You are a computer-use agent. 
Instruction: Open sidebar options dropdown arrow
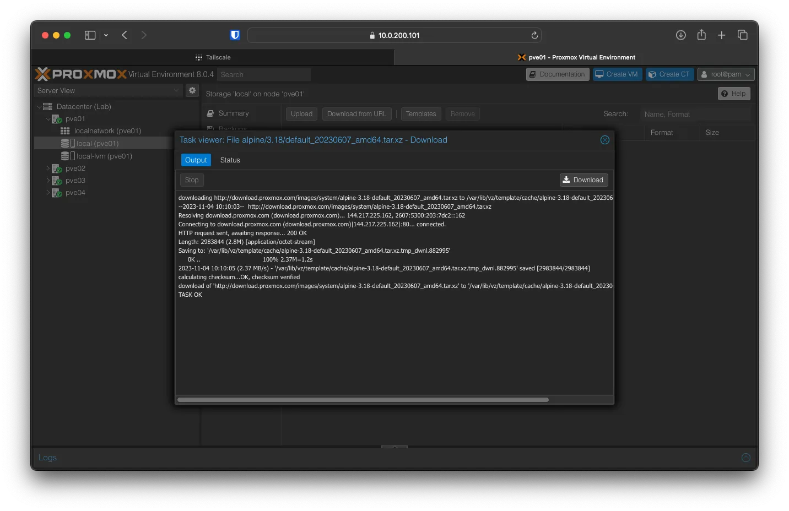click(106, 35)
